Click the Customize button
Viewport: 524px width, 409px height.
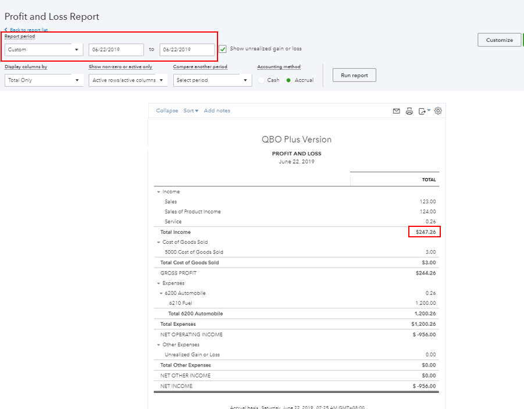(x=499, y=40)
